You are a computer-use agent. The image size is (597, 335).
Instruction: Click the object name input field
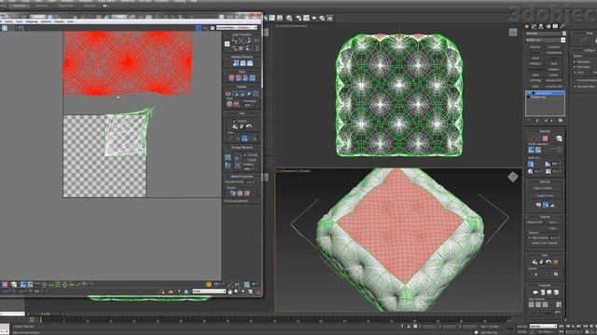coord(543,33)
